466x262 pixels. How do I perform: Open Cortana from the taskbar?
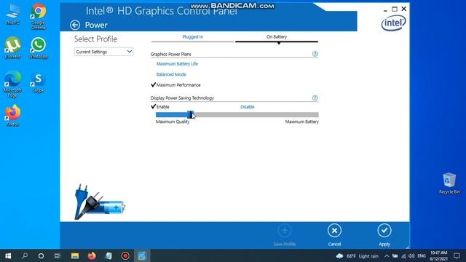coord(41,255)
